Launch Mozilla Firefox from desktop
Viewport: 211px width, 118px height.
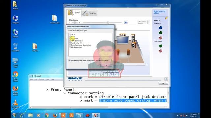tap(15, 90)
